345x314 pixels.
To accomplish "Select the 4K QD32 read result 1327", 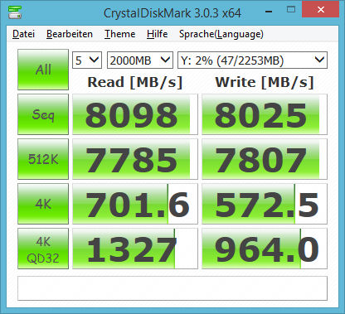I will (x=135, y=249).
